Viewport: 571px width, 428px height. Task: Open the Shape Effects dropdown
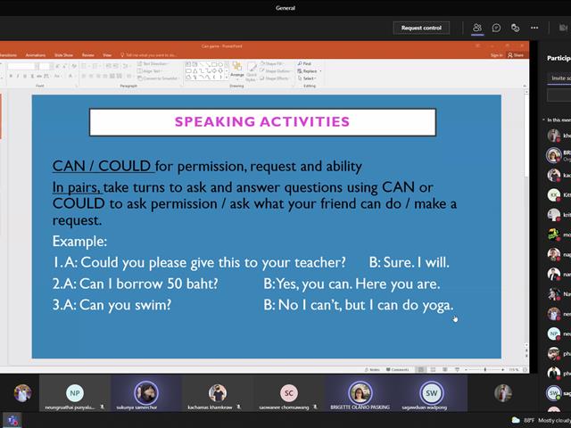point(275,78)
